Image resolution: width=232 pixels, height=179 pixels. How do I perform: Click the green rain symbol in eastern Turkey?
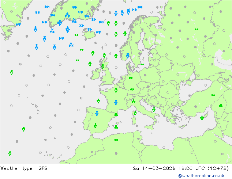point(213,95)
